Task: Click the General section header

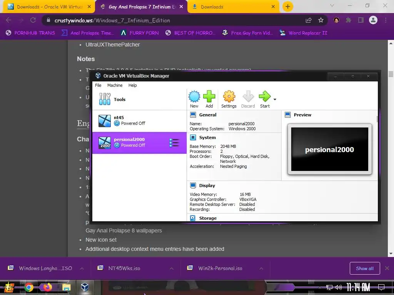Action: tap(207, 115)
